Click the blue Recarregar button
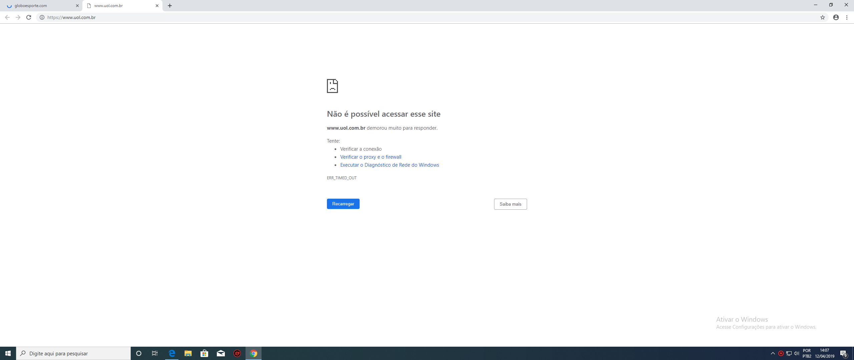The width and height of the screenshot is (854, 360). click(343, 204)
